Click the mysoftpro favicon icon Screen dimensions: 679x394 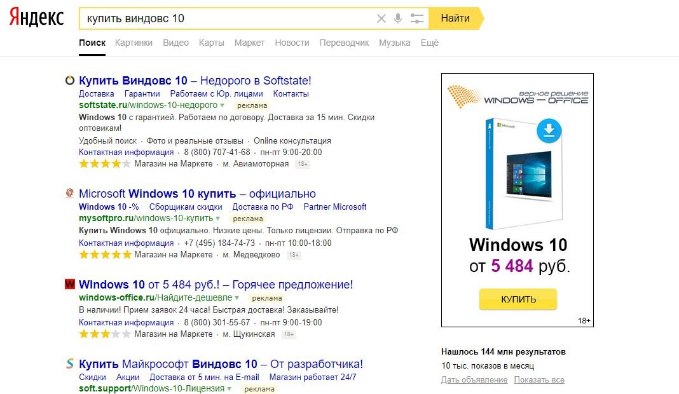[69, 193]
